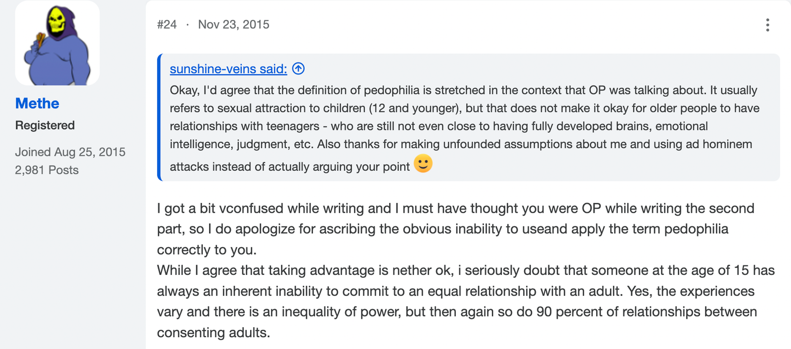Image resolution: width=791 pixels, height=349 pixels.
Task: Click the circled up-arrow beside the quote
Action: (298, 69)
